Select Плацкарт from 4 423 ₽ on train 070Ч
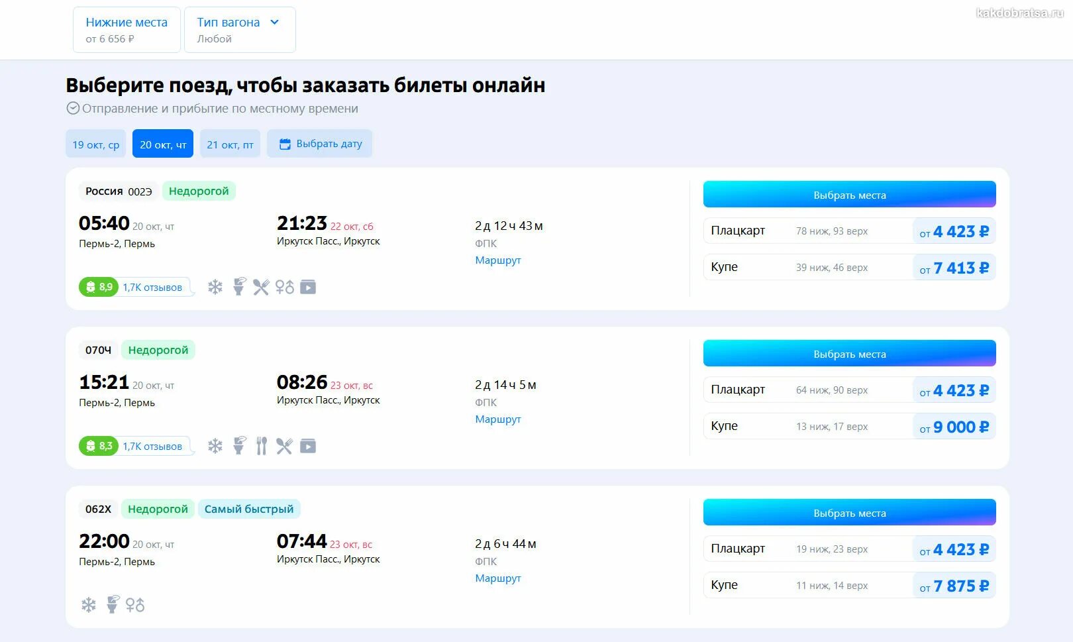 tap(850, 390)
